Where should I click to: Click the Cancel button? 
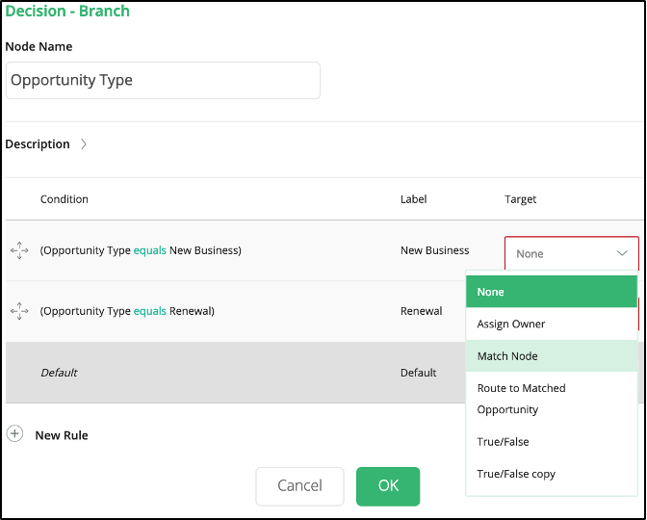(299, 486)
